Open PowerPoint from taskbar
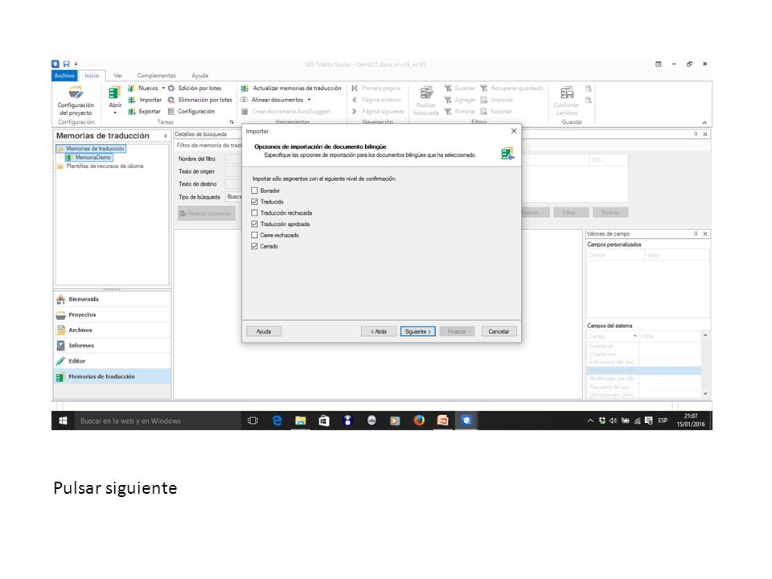This screenshot has height=579, width=772. (x=442, y=421)
